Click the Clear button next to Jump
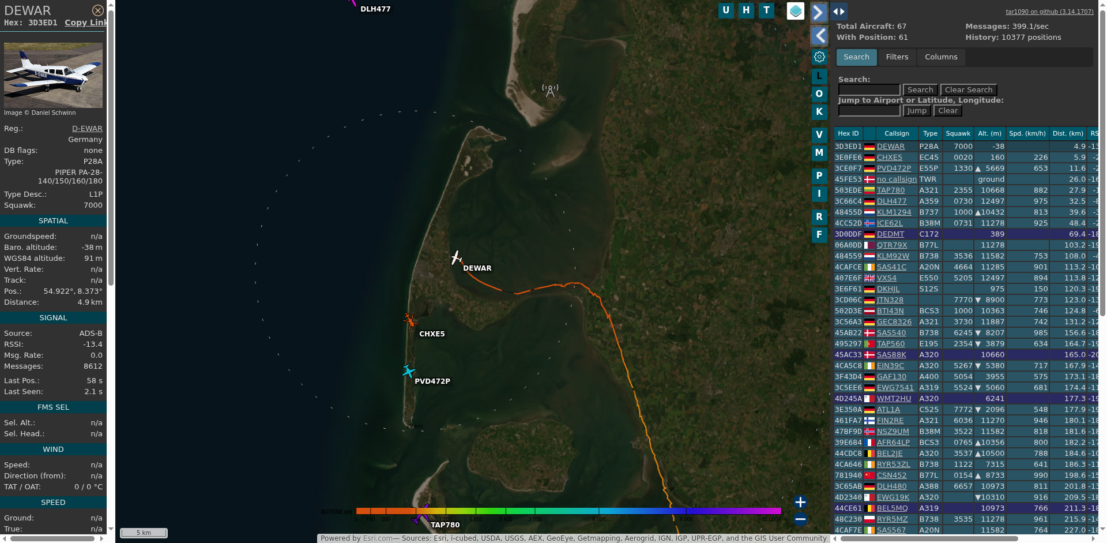This screenshot has height=543, width=1107. [948, 111]
